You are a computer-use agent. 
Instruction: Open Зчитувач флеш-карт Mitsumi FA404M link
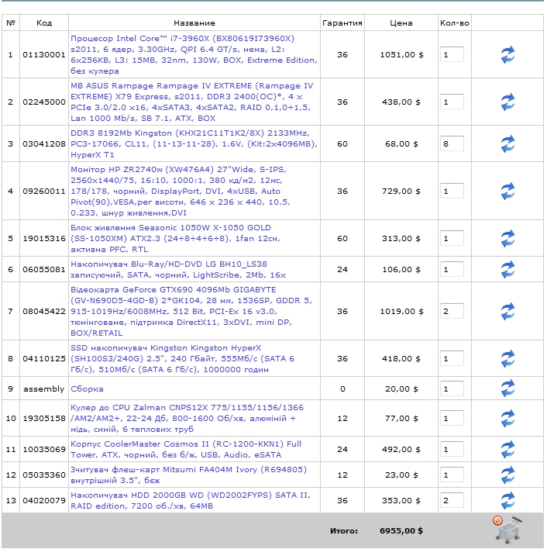(188, 475)
